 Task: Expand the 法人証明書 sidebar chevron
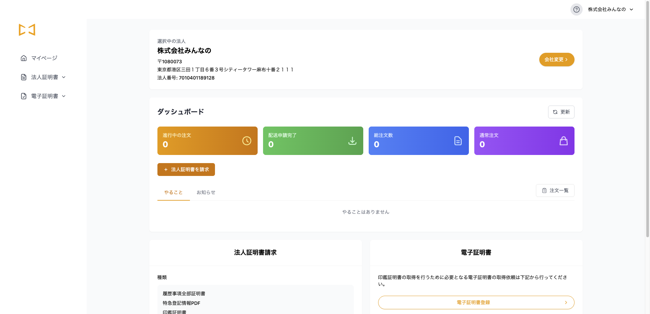point(64,77)
